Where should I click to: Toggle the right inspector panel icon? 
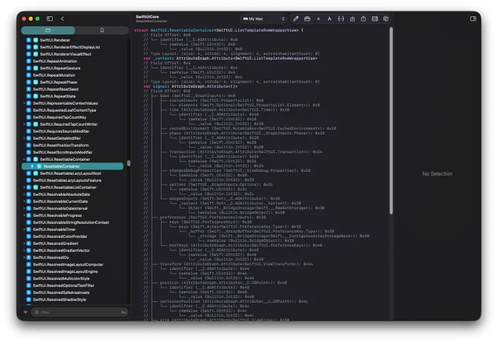coord(473,19)
